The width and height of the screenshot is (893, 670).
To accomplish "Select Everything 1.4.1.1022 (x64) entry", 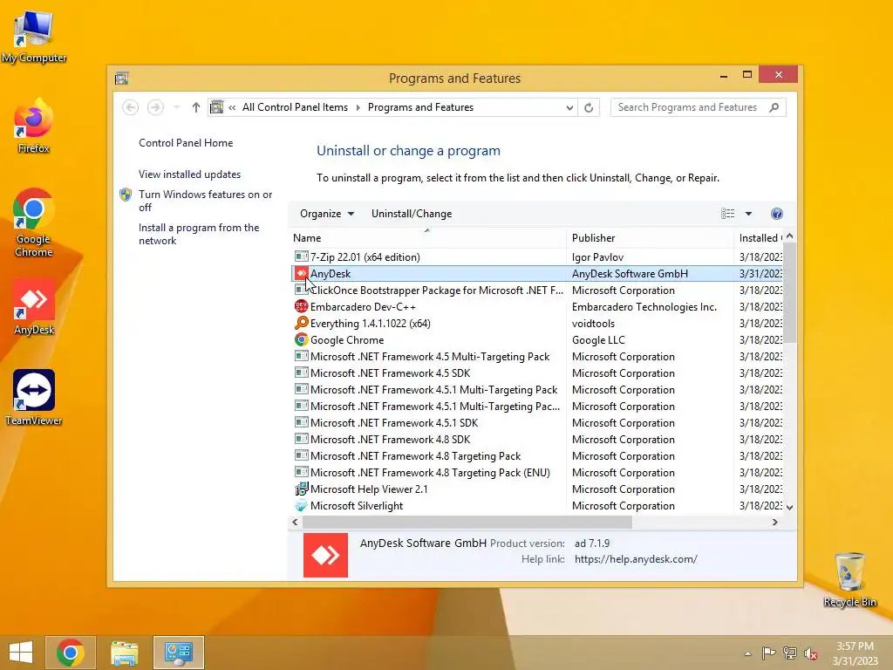I will click(537, 323).
